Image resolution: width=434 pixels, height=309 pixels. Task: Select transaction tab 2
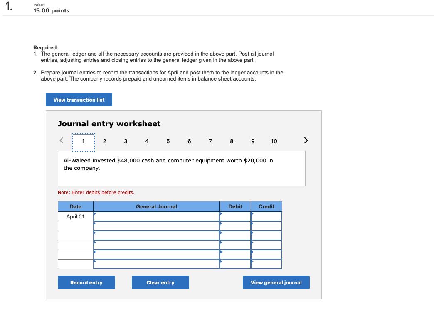[104, 141]
